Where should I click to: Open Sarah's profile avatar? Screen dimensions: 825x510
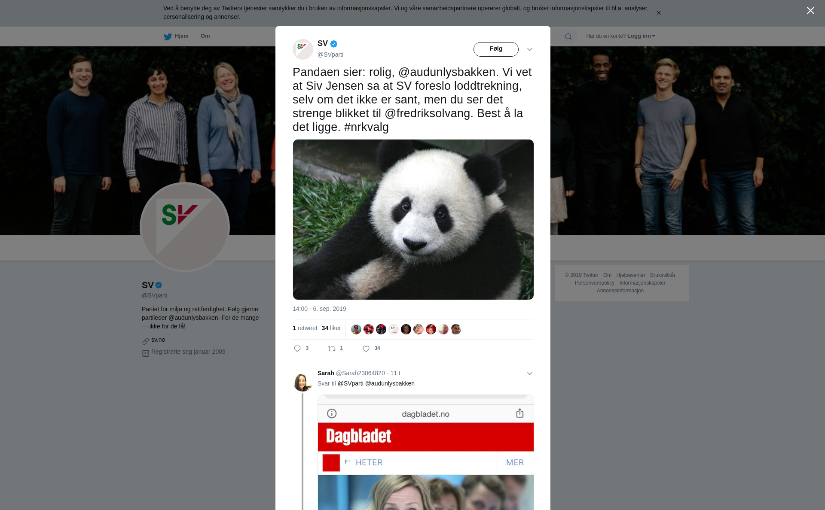(x=302, y=382)
